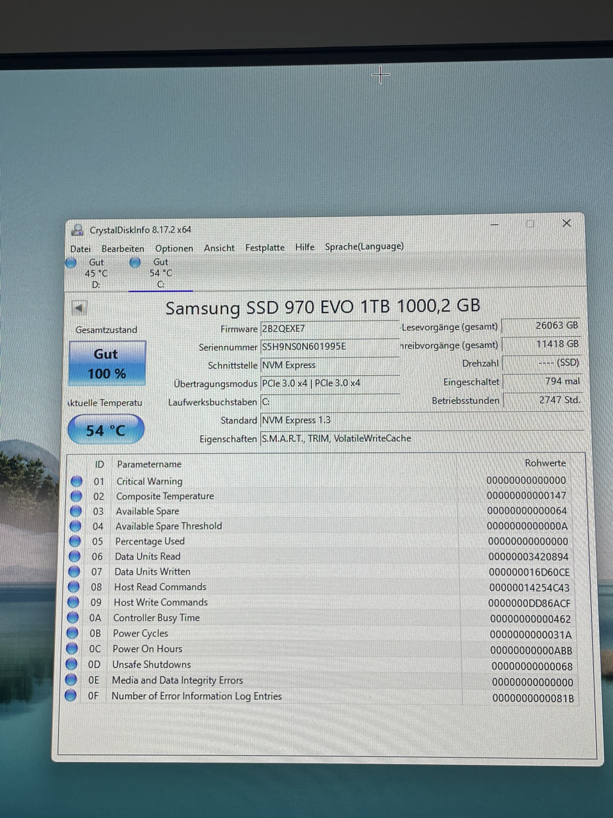Click raw value 000000000081B of Error Log Entries

coord(533,698)
